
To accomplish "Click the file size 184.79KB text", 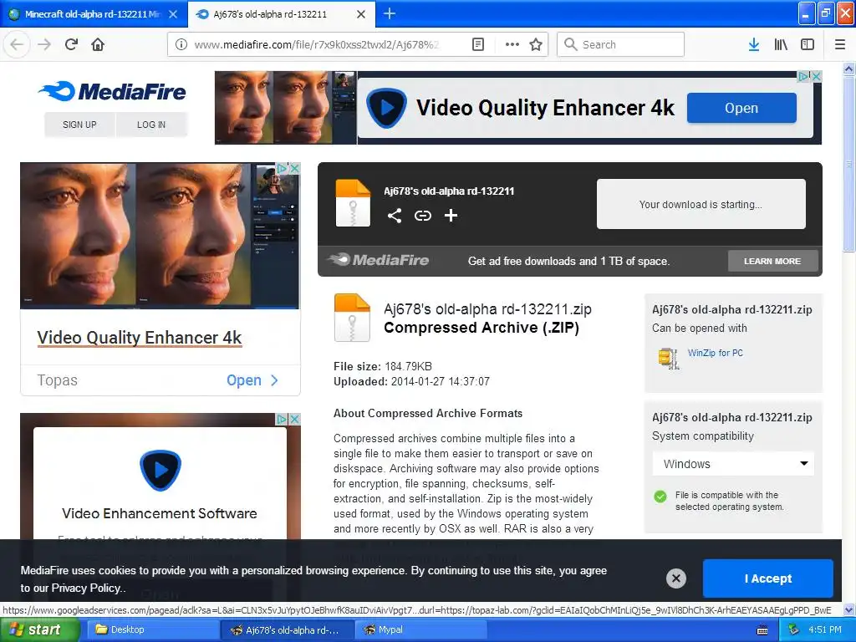I will [x=408, y=366].
